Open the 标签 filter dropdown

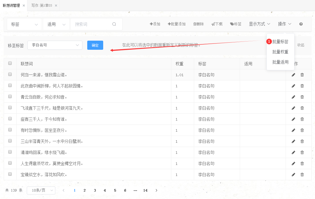click(x=24, y=24)
